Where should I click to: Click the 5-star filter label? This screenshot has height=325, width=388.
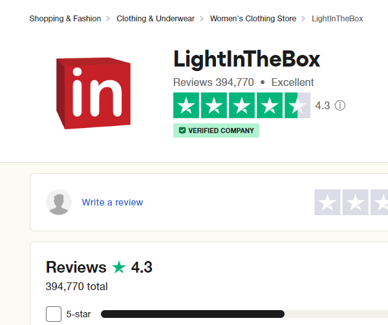click(78, 314)
